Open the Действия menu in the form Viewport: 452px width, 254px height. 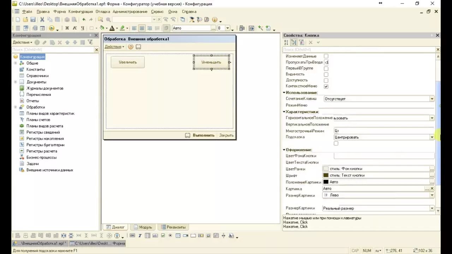(114, 47)
